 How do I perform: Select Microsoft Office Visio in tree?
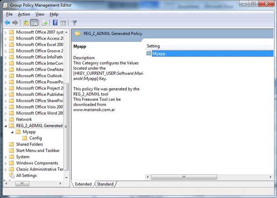click(x=40, y=107)
